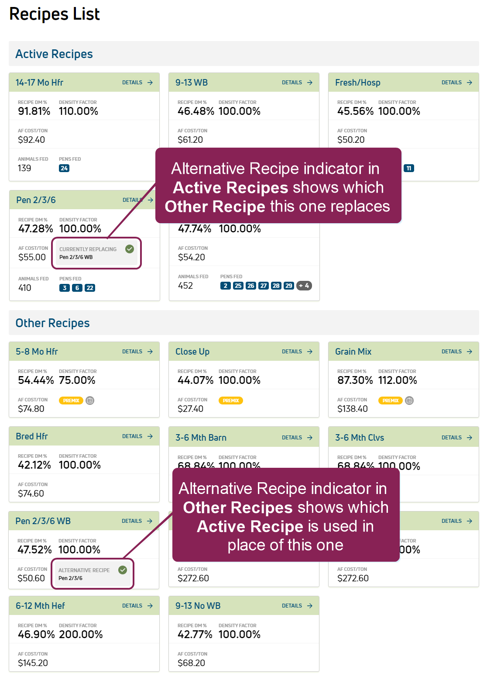Click details arrow for Close Up recipe
The image size is (487, 677).
310,352
